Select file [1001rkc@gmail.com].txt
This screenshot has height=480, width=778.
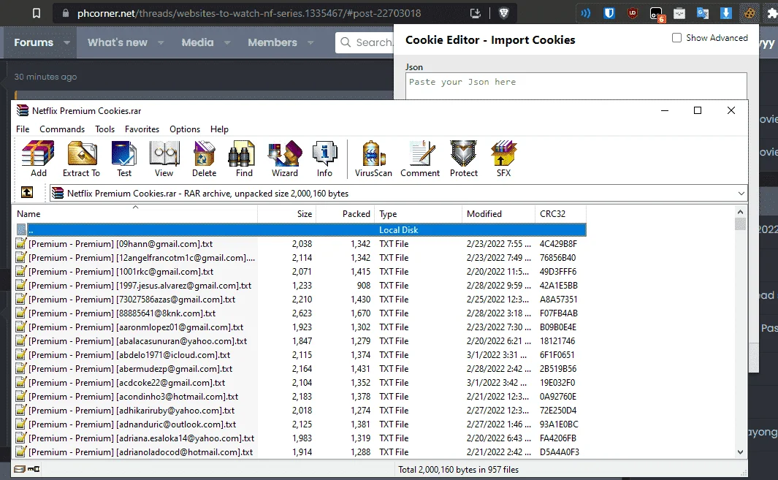coord(301,272)
